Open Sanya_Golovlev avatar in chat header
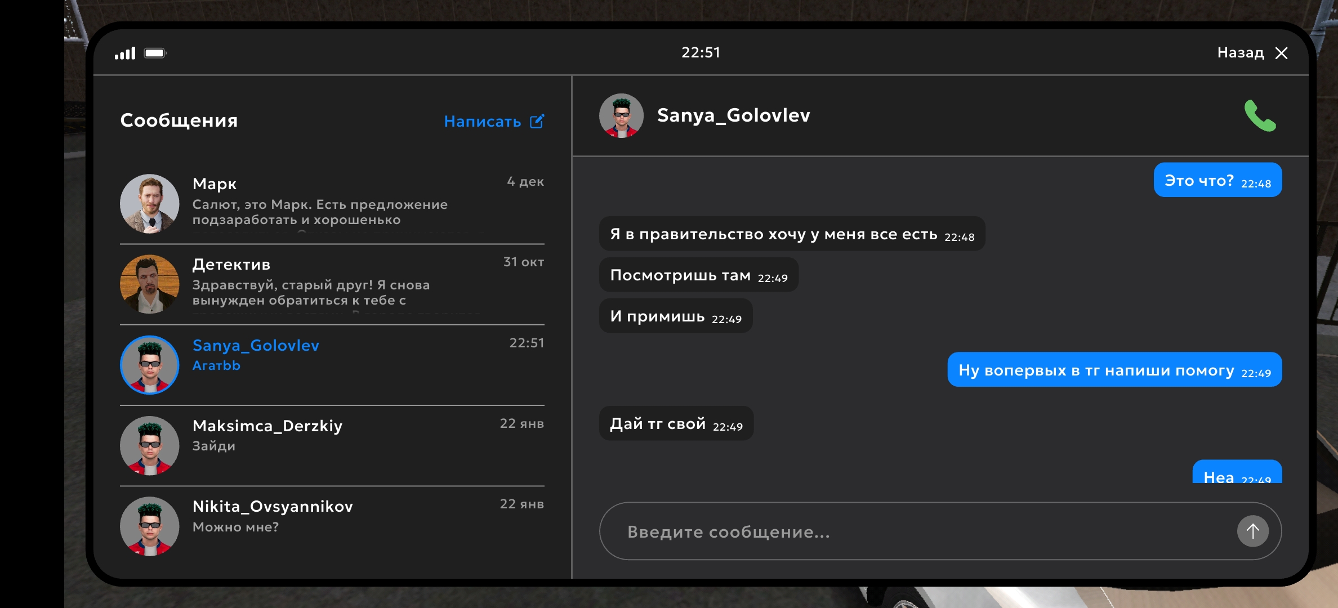This screenshot has height=608, width=1338. tap(621, 116)
